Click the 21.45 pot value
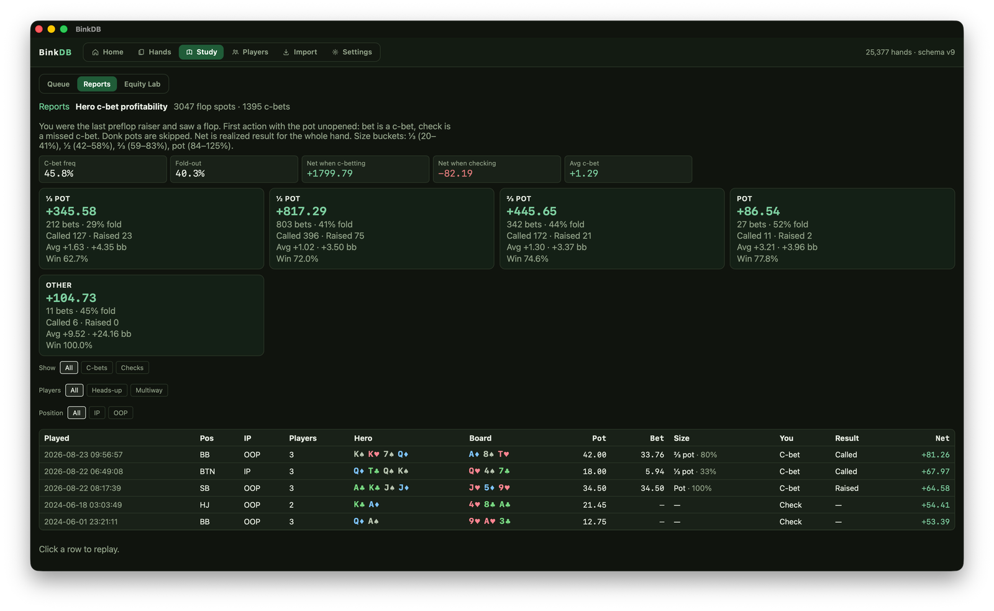Viewport: 994px width, 611px height. click(x=595, y=505)
